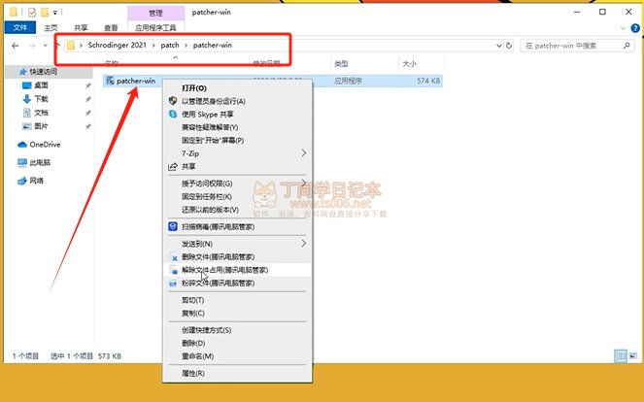Open 图片 Pictures in the sidebar
644x402 pixels.
click(41, 126)
